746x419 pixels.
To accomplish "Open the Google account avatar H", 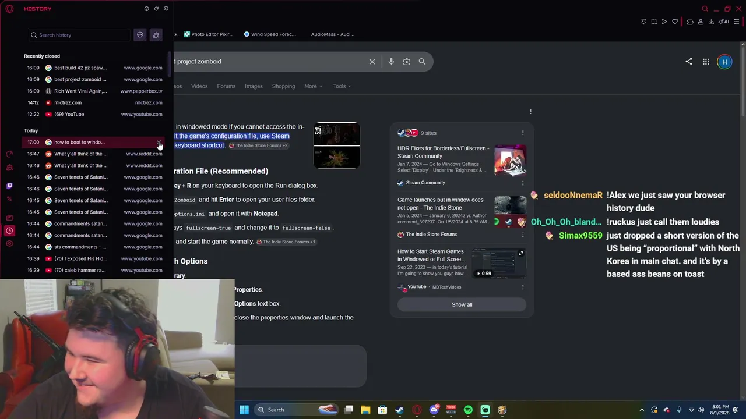I will point(724,62).
